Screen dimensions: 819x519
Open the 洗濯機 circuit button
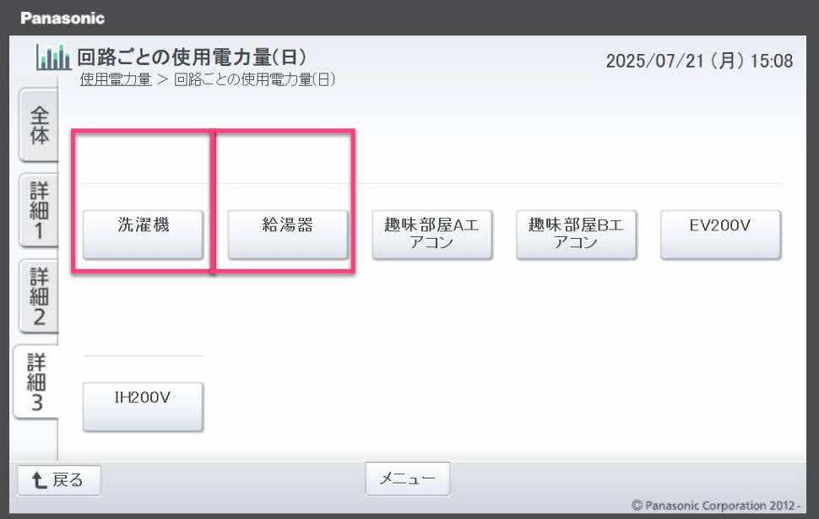(x=144, y=235)
